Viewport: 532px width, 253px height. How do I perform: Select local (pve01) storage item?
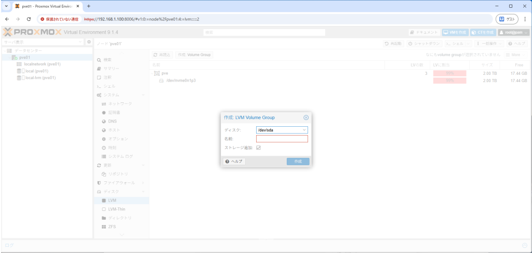[37, 71]
